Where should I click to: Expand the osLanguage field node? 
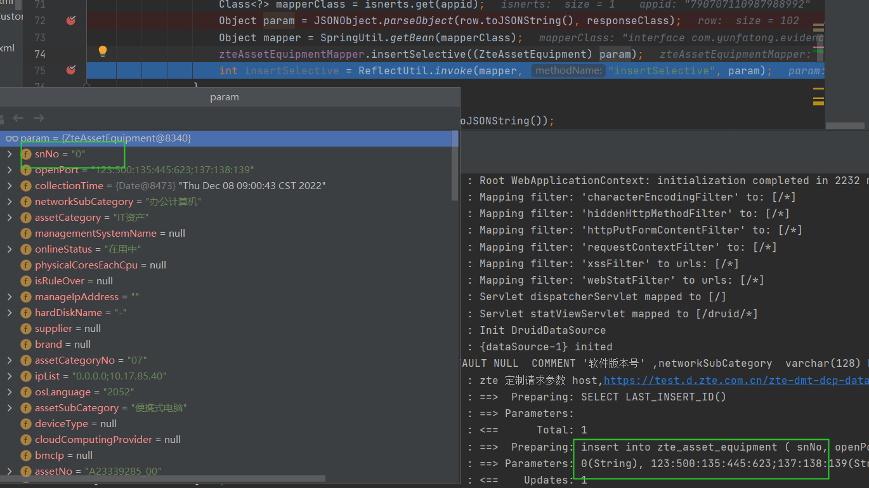[x=9, y=392]
